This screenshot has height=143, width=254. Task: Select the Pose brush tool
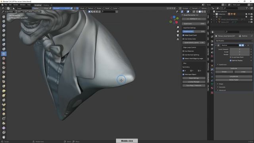(4, 105)
